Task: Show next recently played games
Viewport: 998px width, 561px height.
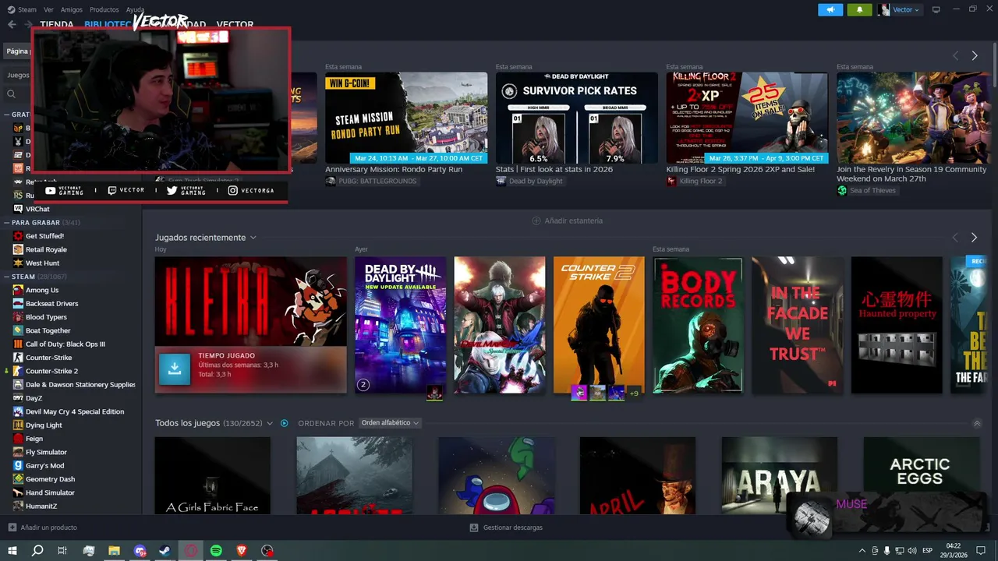Action: click(x=974, y=237)
